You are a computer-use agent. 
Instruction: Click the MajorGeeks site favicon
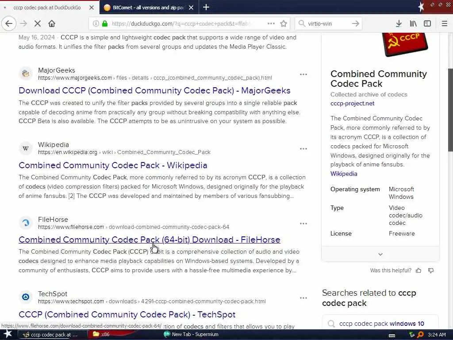[26, 74]
